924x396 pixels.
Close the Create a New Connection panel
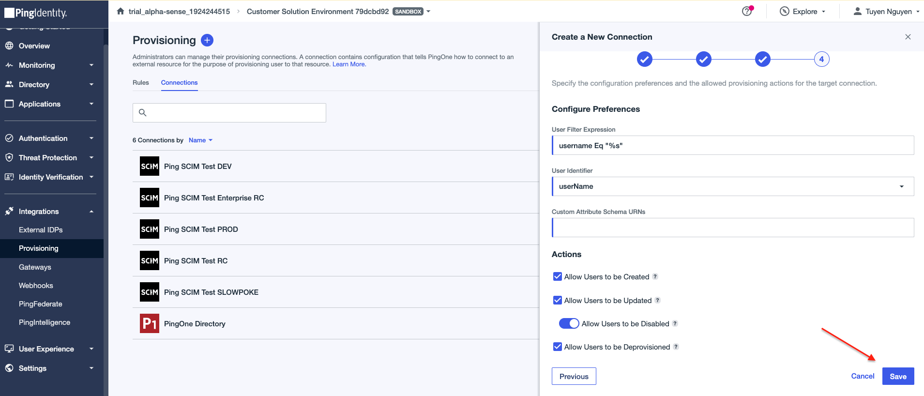pos(908,37)
